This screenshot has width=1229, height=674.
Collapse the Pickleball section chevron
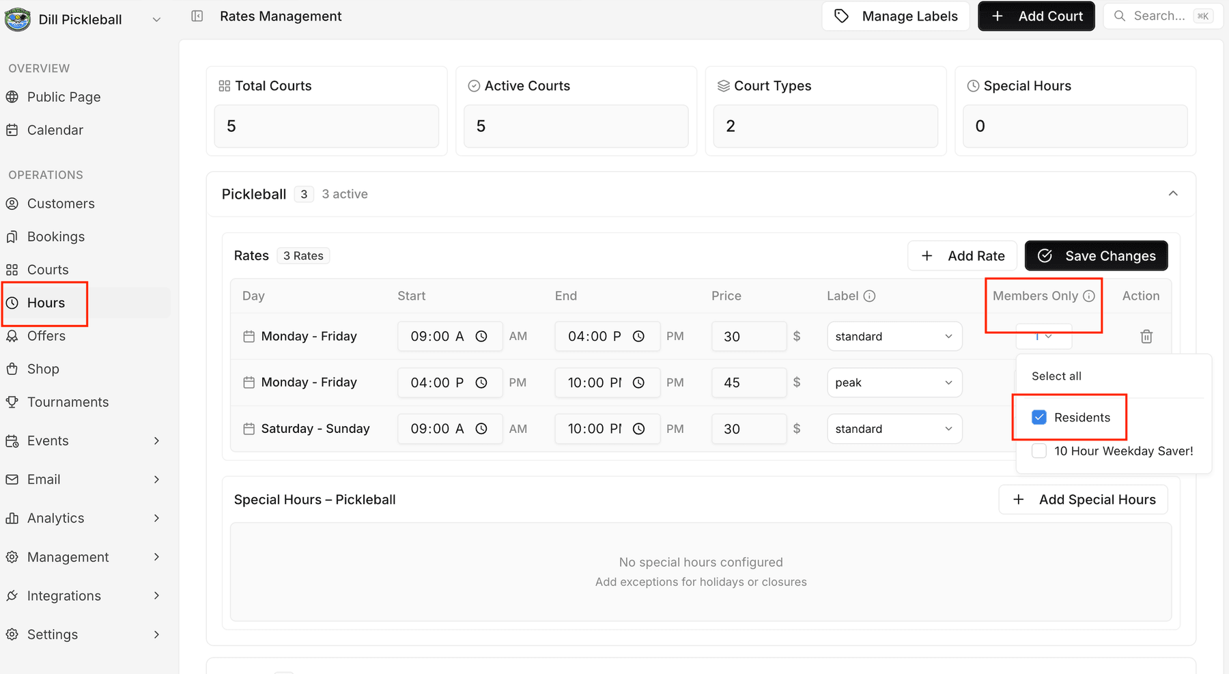click(x=1173, y=193)
